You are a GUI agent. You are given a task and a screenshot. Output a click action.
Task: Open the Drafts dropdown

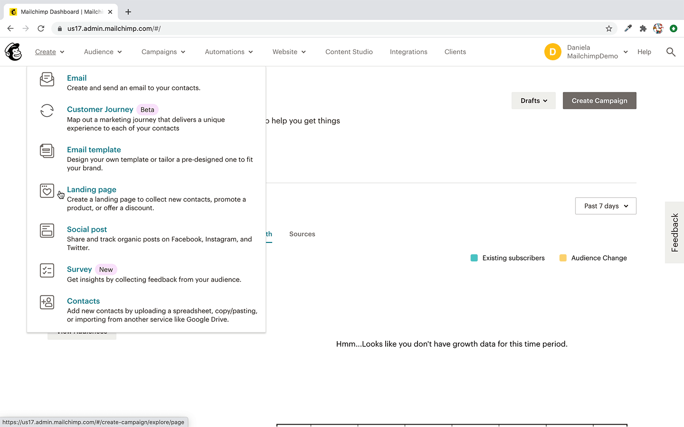point(533,101)
